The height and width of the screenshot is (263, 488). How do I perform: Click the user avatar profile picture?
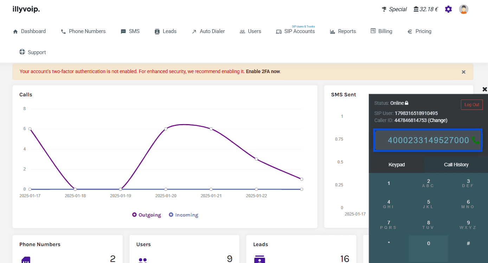(x=463, y=9)
